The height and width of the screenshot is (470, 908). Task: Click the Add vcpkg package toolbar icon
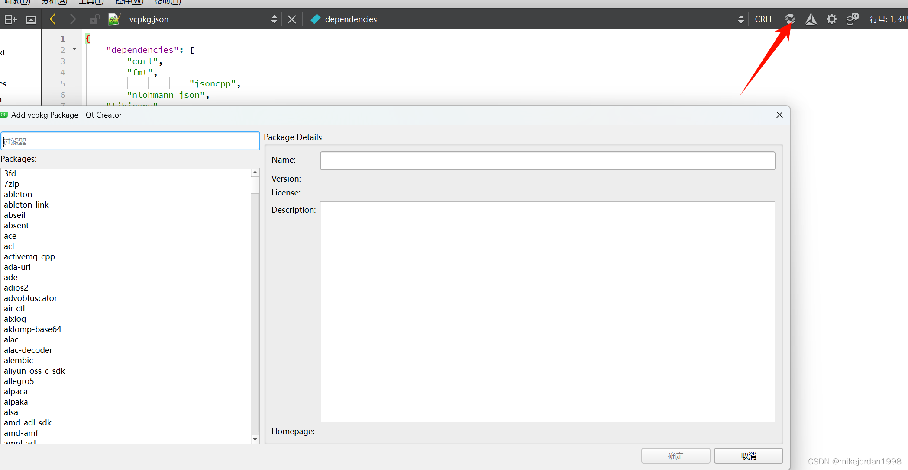(x=790, y=19)
